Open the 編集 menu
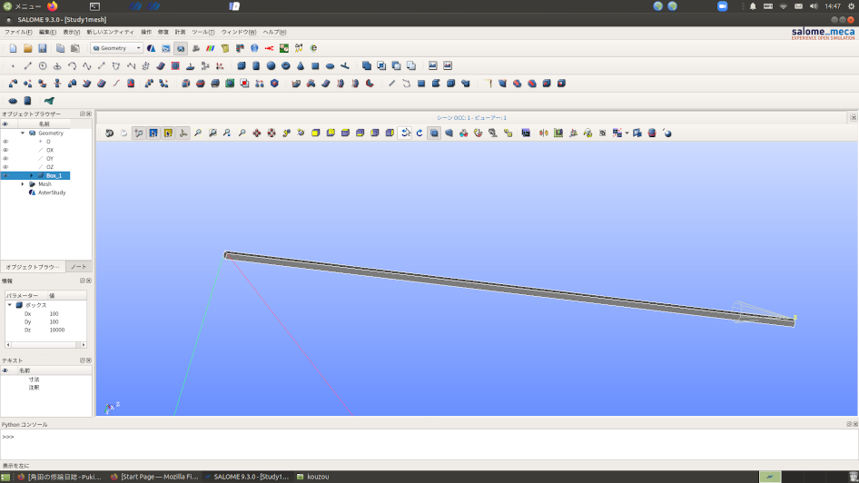 [x=47, y=33]
